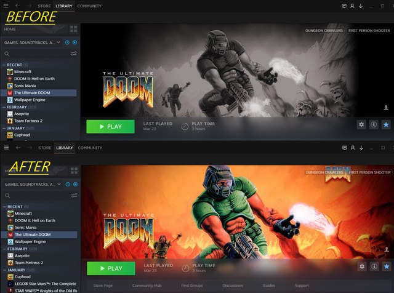The image size is (394, 293).
Task: Open the Games, Soundtracks dropdown in the BEFORE window
Action: tap(31, 42)
